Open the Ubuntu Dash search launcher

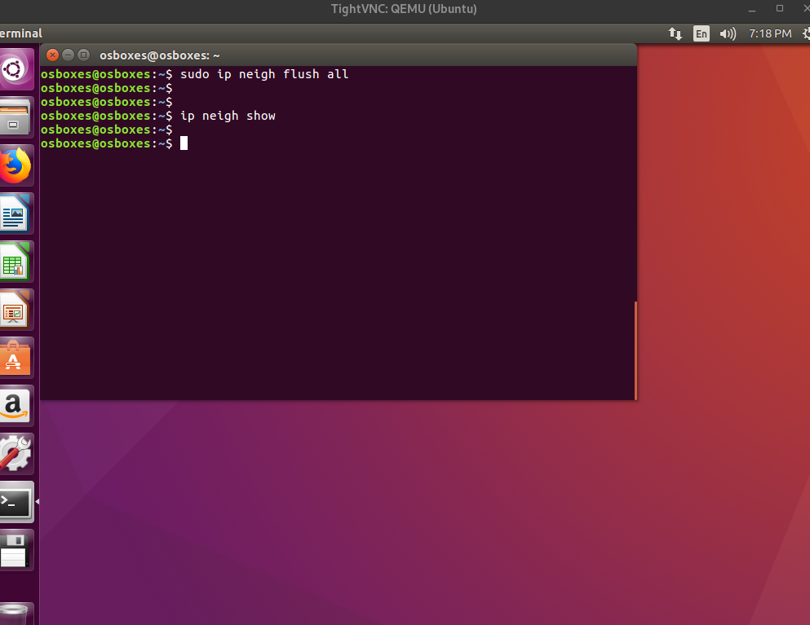[15, 69]
